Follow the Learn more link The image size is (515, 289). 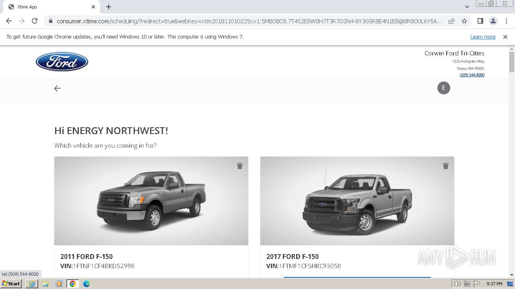click(483, 37)
